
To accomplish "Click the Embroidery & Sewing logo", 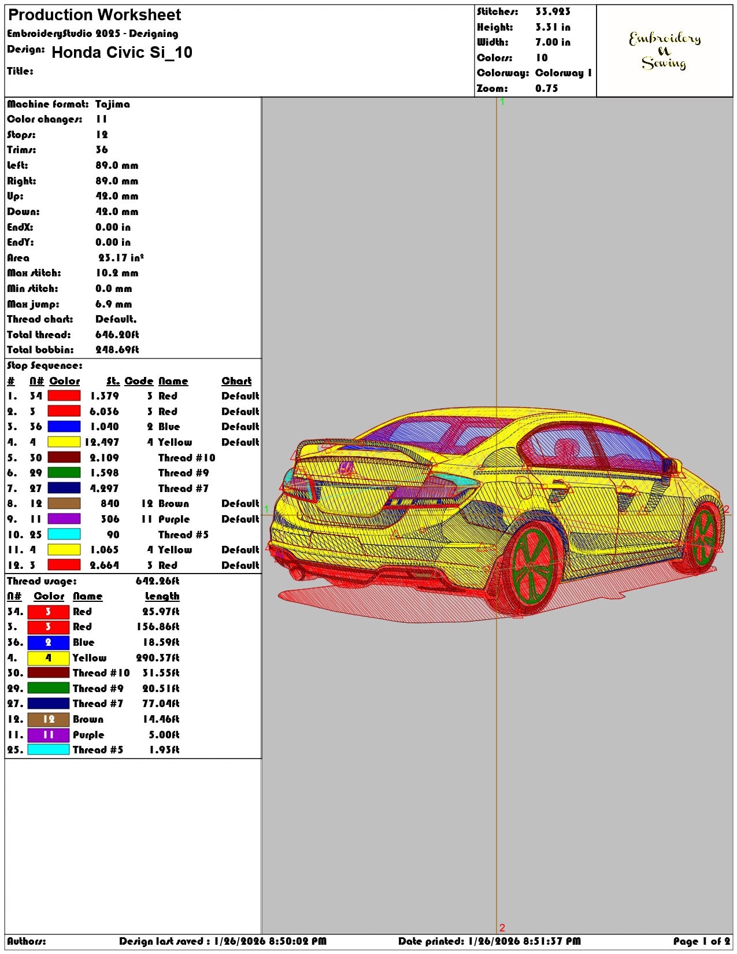I will point(665,51).
